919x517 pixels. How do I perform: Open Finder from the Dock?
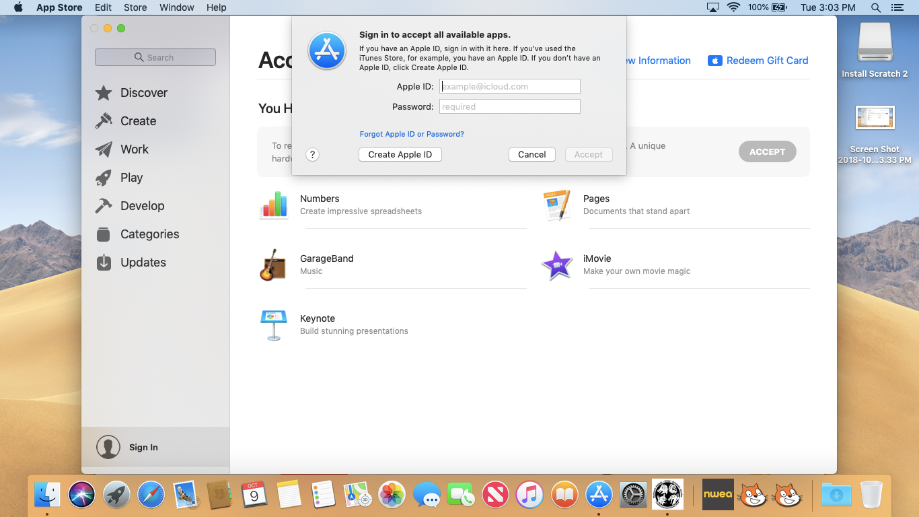pyautogui.click(x=47, y=496)
